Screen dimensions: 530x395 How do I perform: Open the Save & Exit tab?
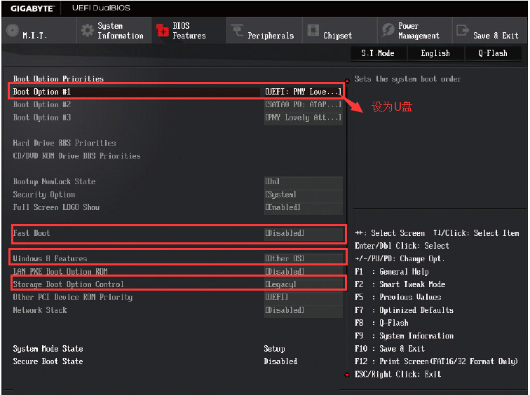click(x=489, y=30)
